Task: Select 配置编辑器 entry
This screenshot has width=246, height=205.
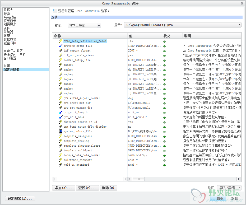Action: tap(26, 69)
